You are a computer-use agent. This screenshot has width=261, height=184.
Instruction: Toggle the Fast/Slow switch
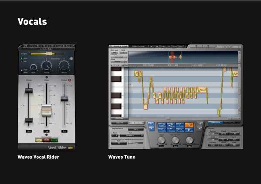(x=22, y=71)
